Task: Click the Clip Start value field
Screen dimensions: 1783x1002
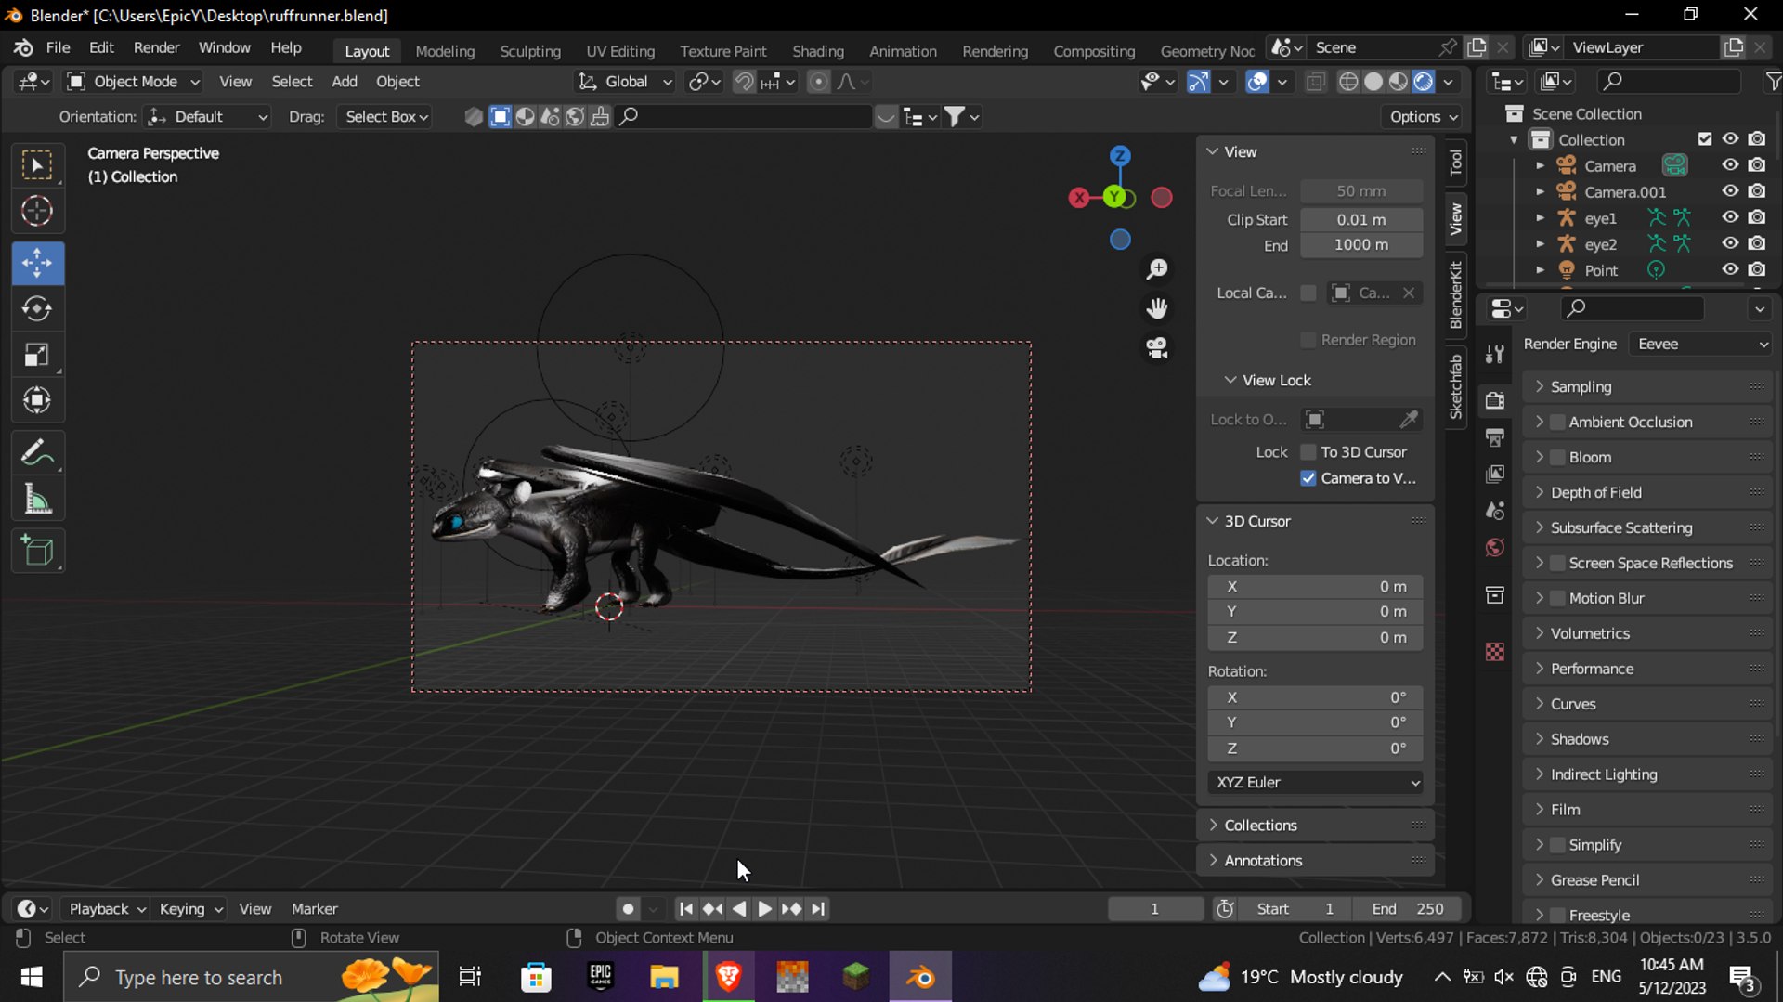Action: (x=1361, y=219)
